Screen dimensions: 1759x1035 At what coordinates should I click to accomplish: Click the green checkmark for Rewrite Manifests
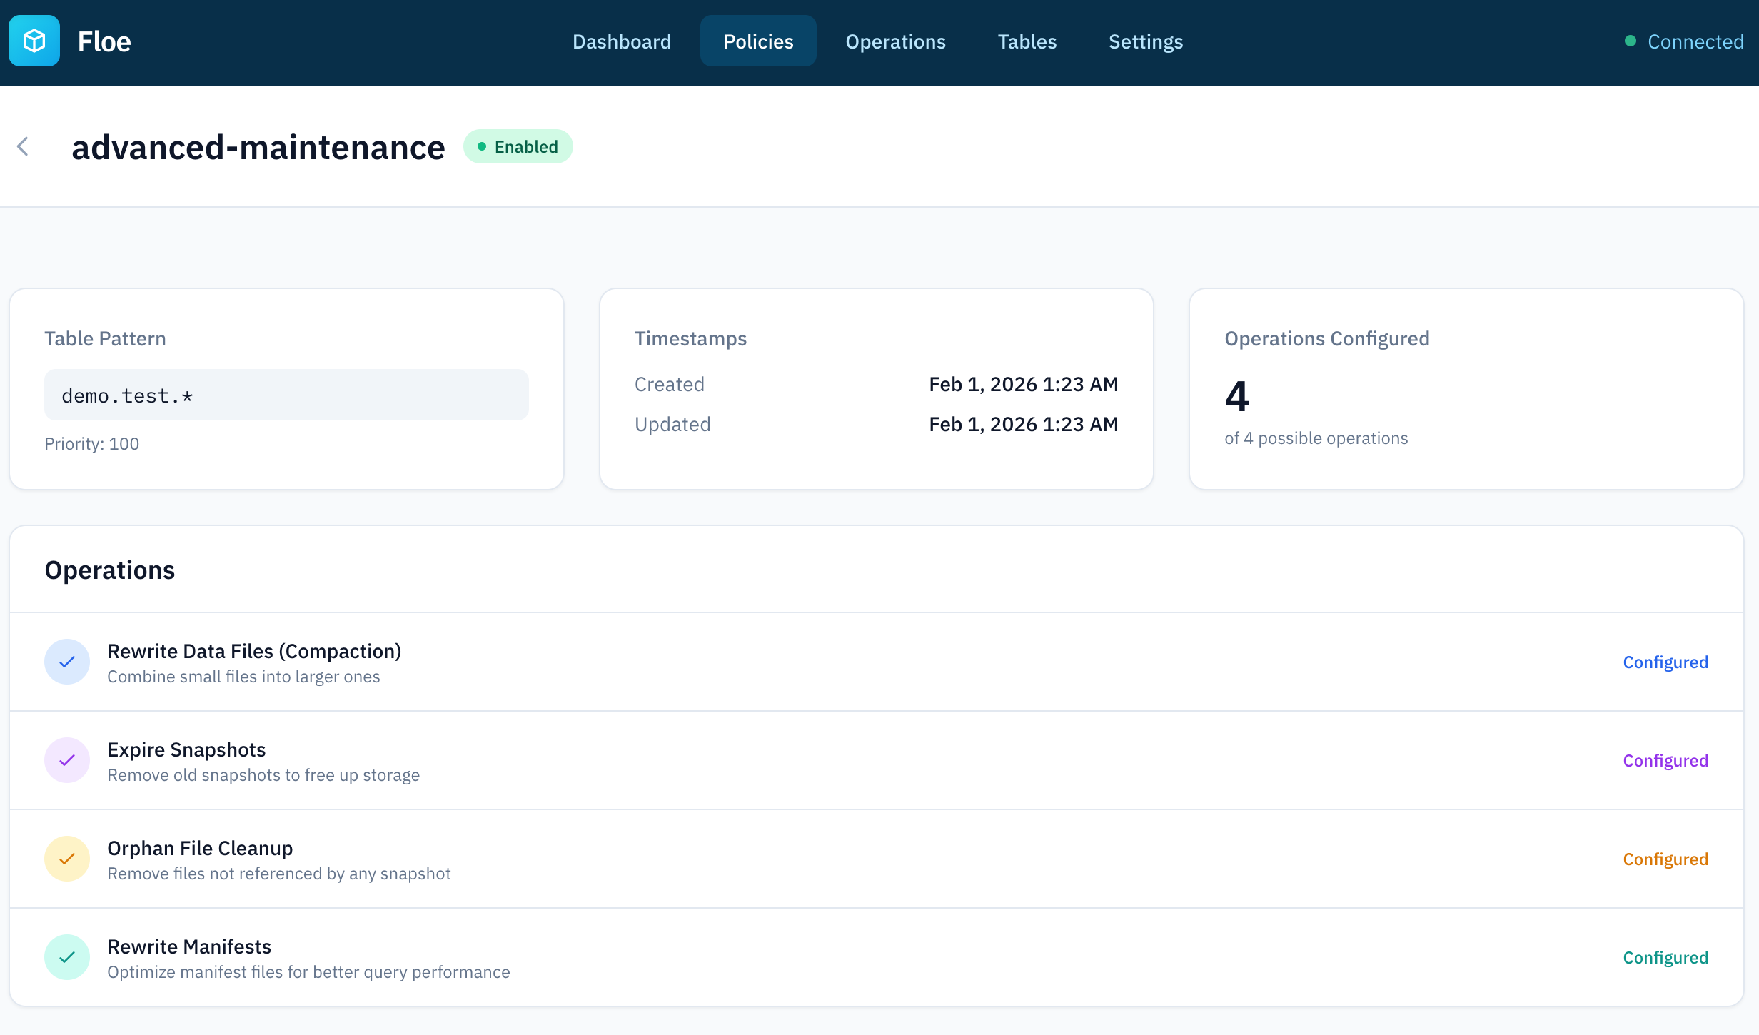tap(67, 958)
